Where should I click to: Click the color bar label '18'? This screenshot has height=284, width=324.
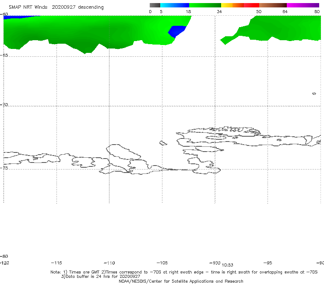pyautogui.click(x=188, y=12)
